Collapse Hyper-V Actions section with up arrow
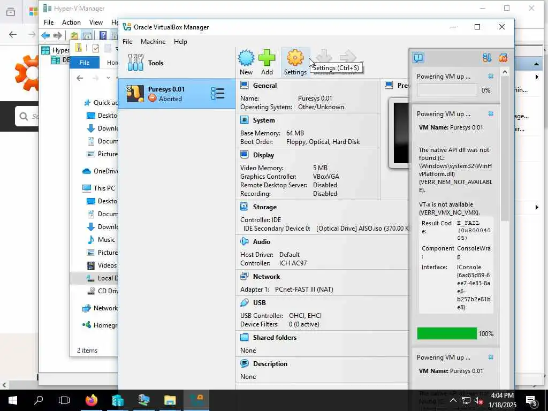548x411 pixels. [x=536, y=64]
